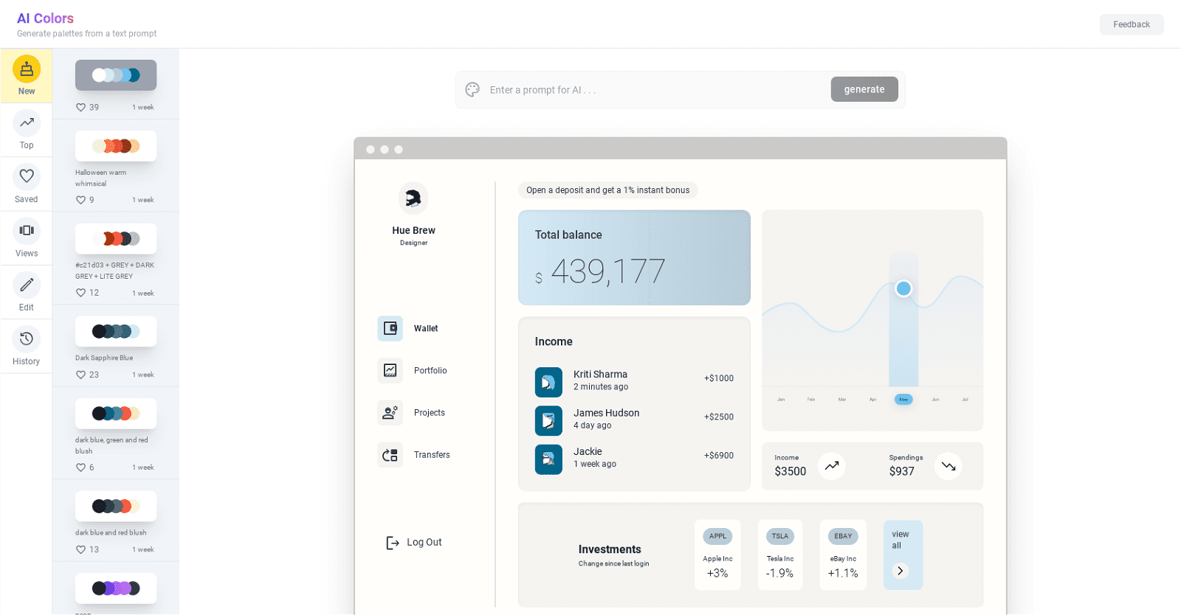
Task: Click the Wallet icon in the dashboard preview
Action: point(390,328)
